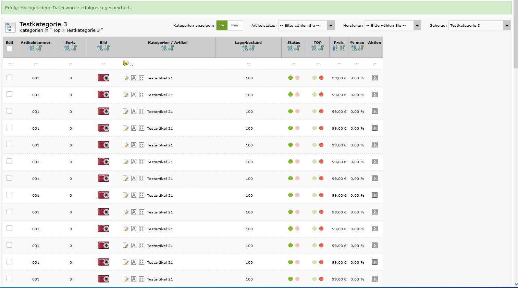Open the Artikelstatus dropdown
518x288 pixels.
coord(306,25)
